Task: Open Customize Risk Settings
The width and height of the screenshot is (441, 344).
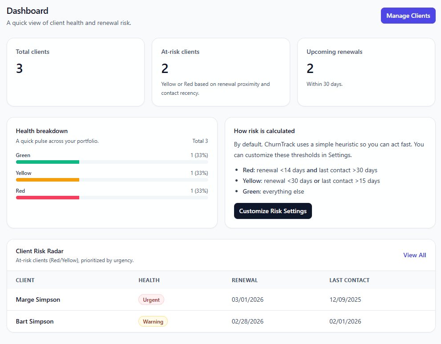Action: [x=273, y=211]
